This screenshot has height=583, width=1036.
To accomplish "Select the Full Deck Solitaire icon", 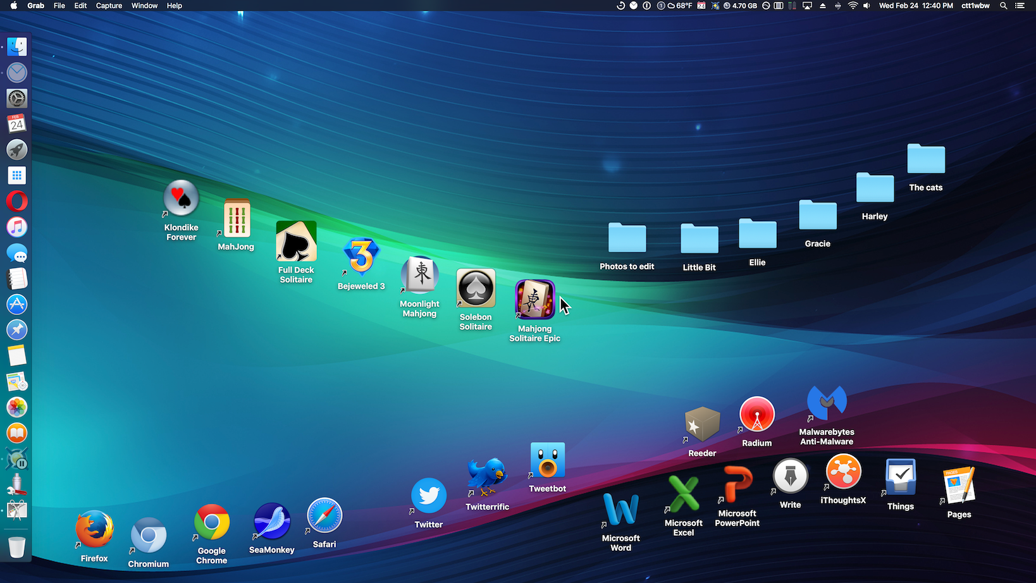I will click(x=296, y=241).
